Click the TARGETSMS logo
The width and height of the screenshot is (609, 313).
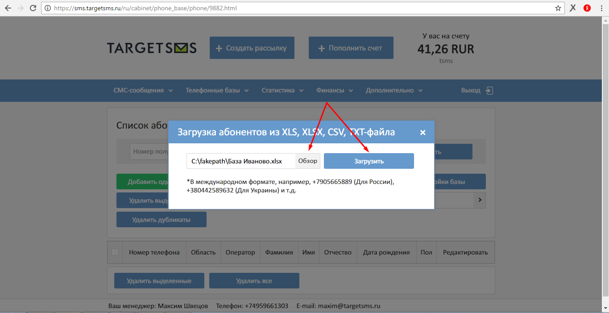(152, 48)
